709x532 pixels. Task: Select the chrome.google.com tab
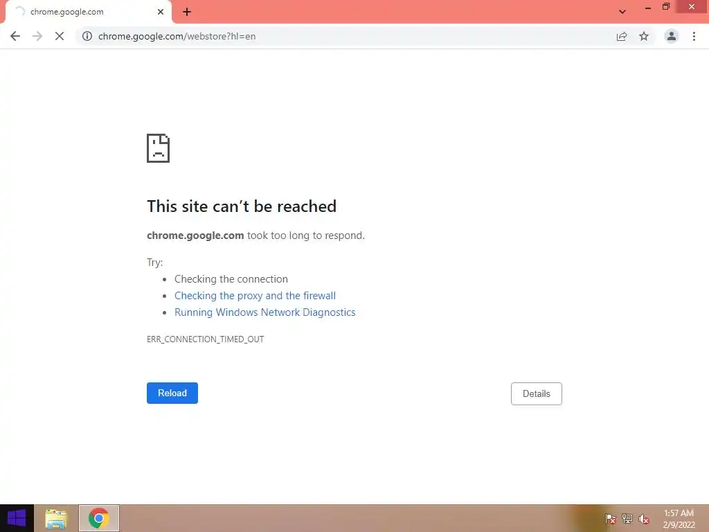pos(89,12)
